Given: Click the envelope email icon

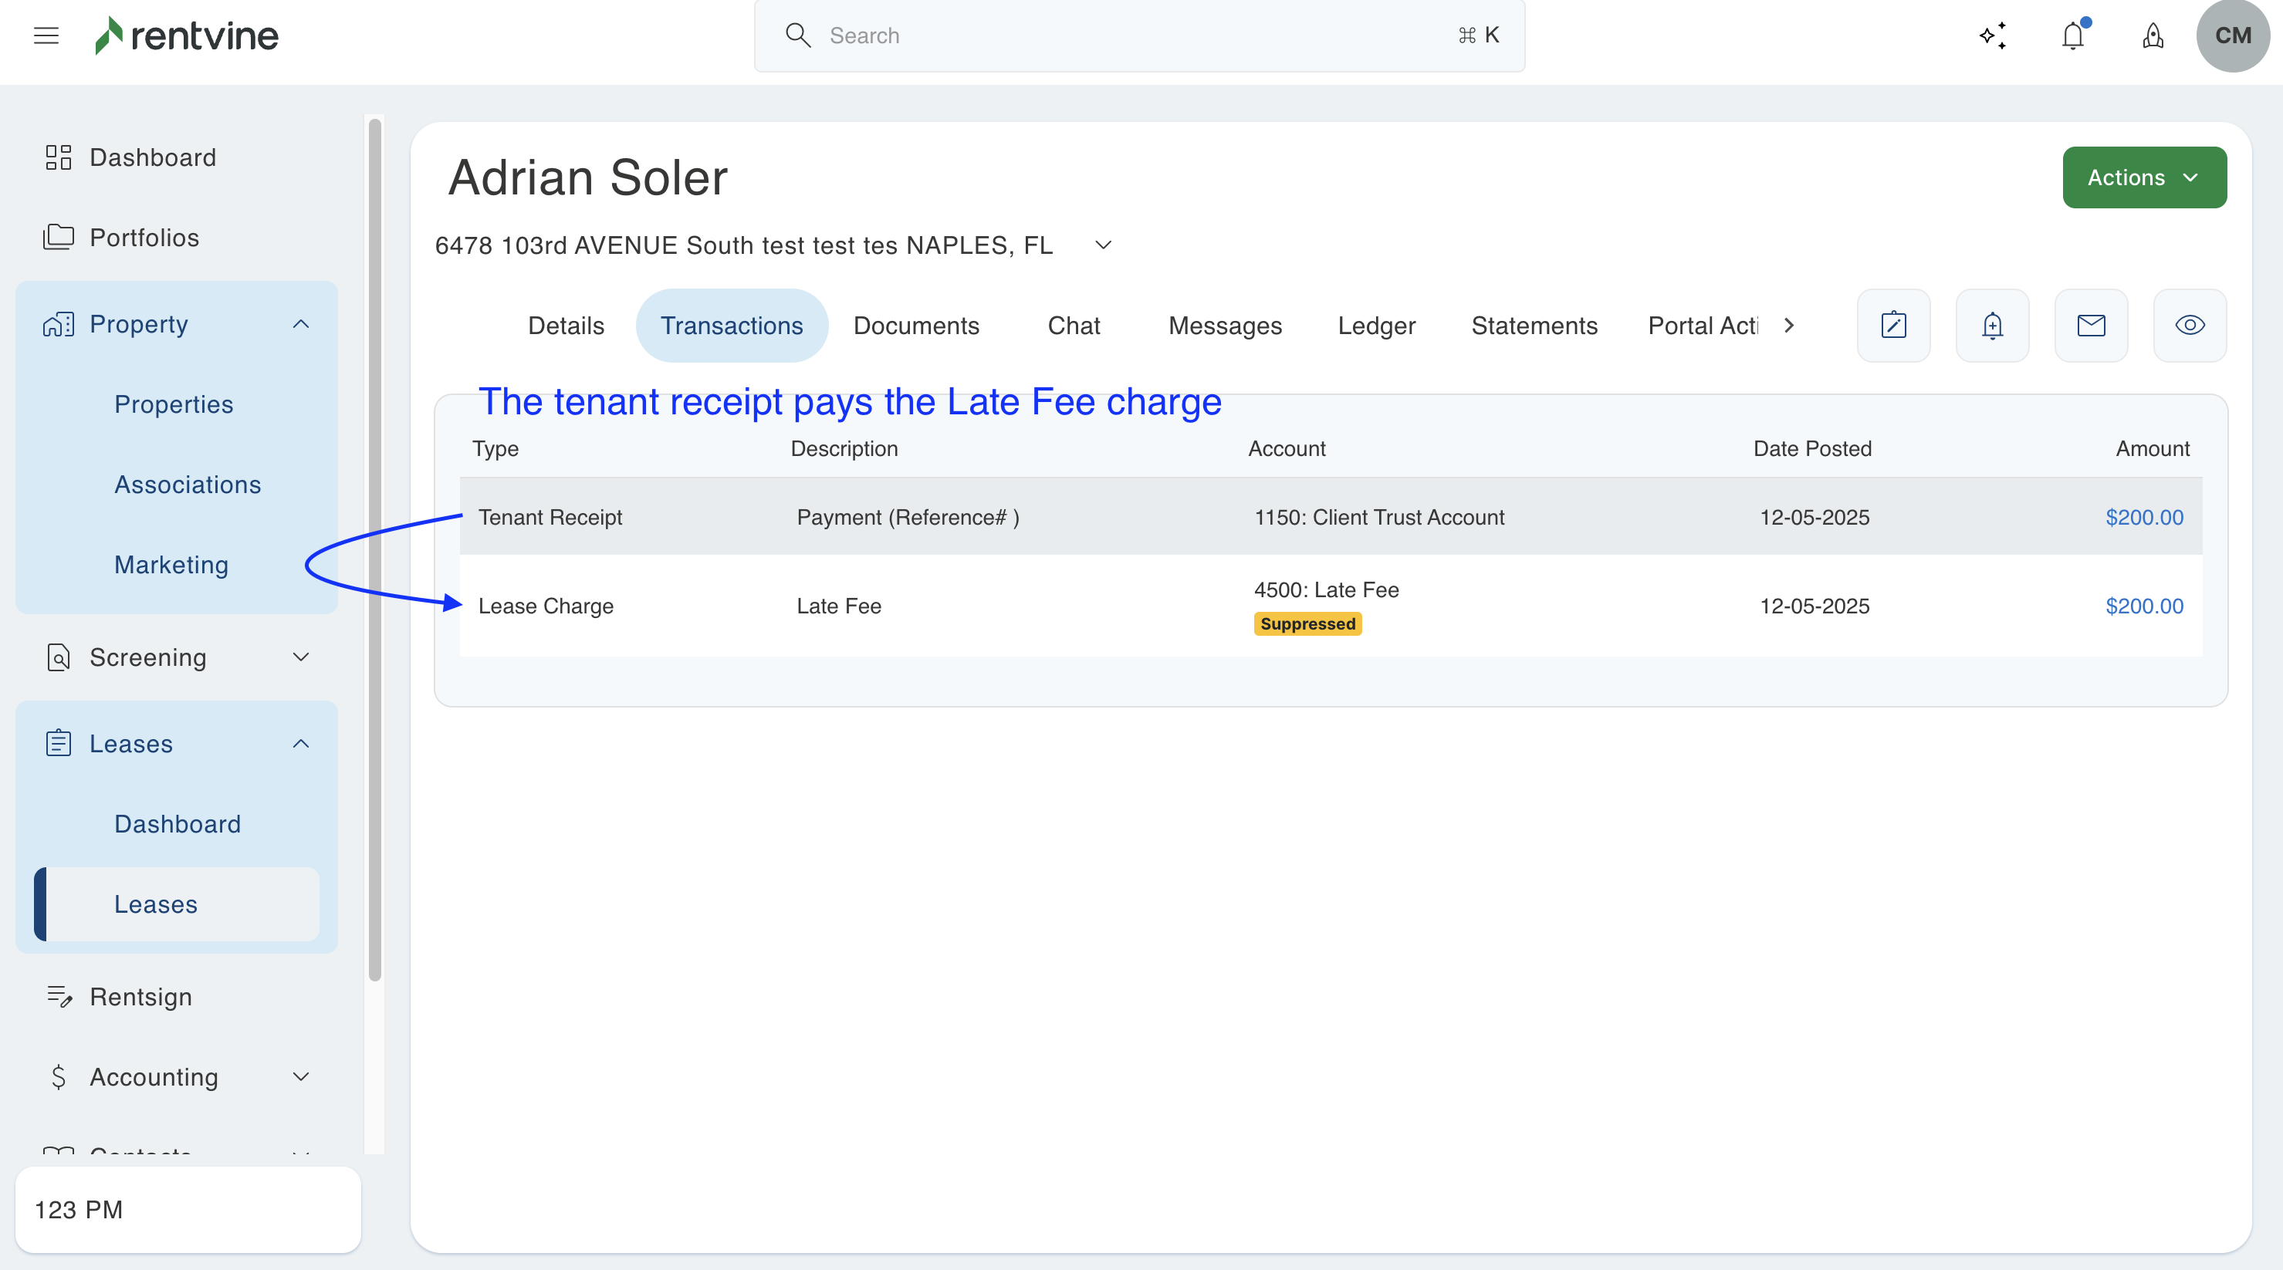Looking at the screenshot, I should point(2091,326).
